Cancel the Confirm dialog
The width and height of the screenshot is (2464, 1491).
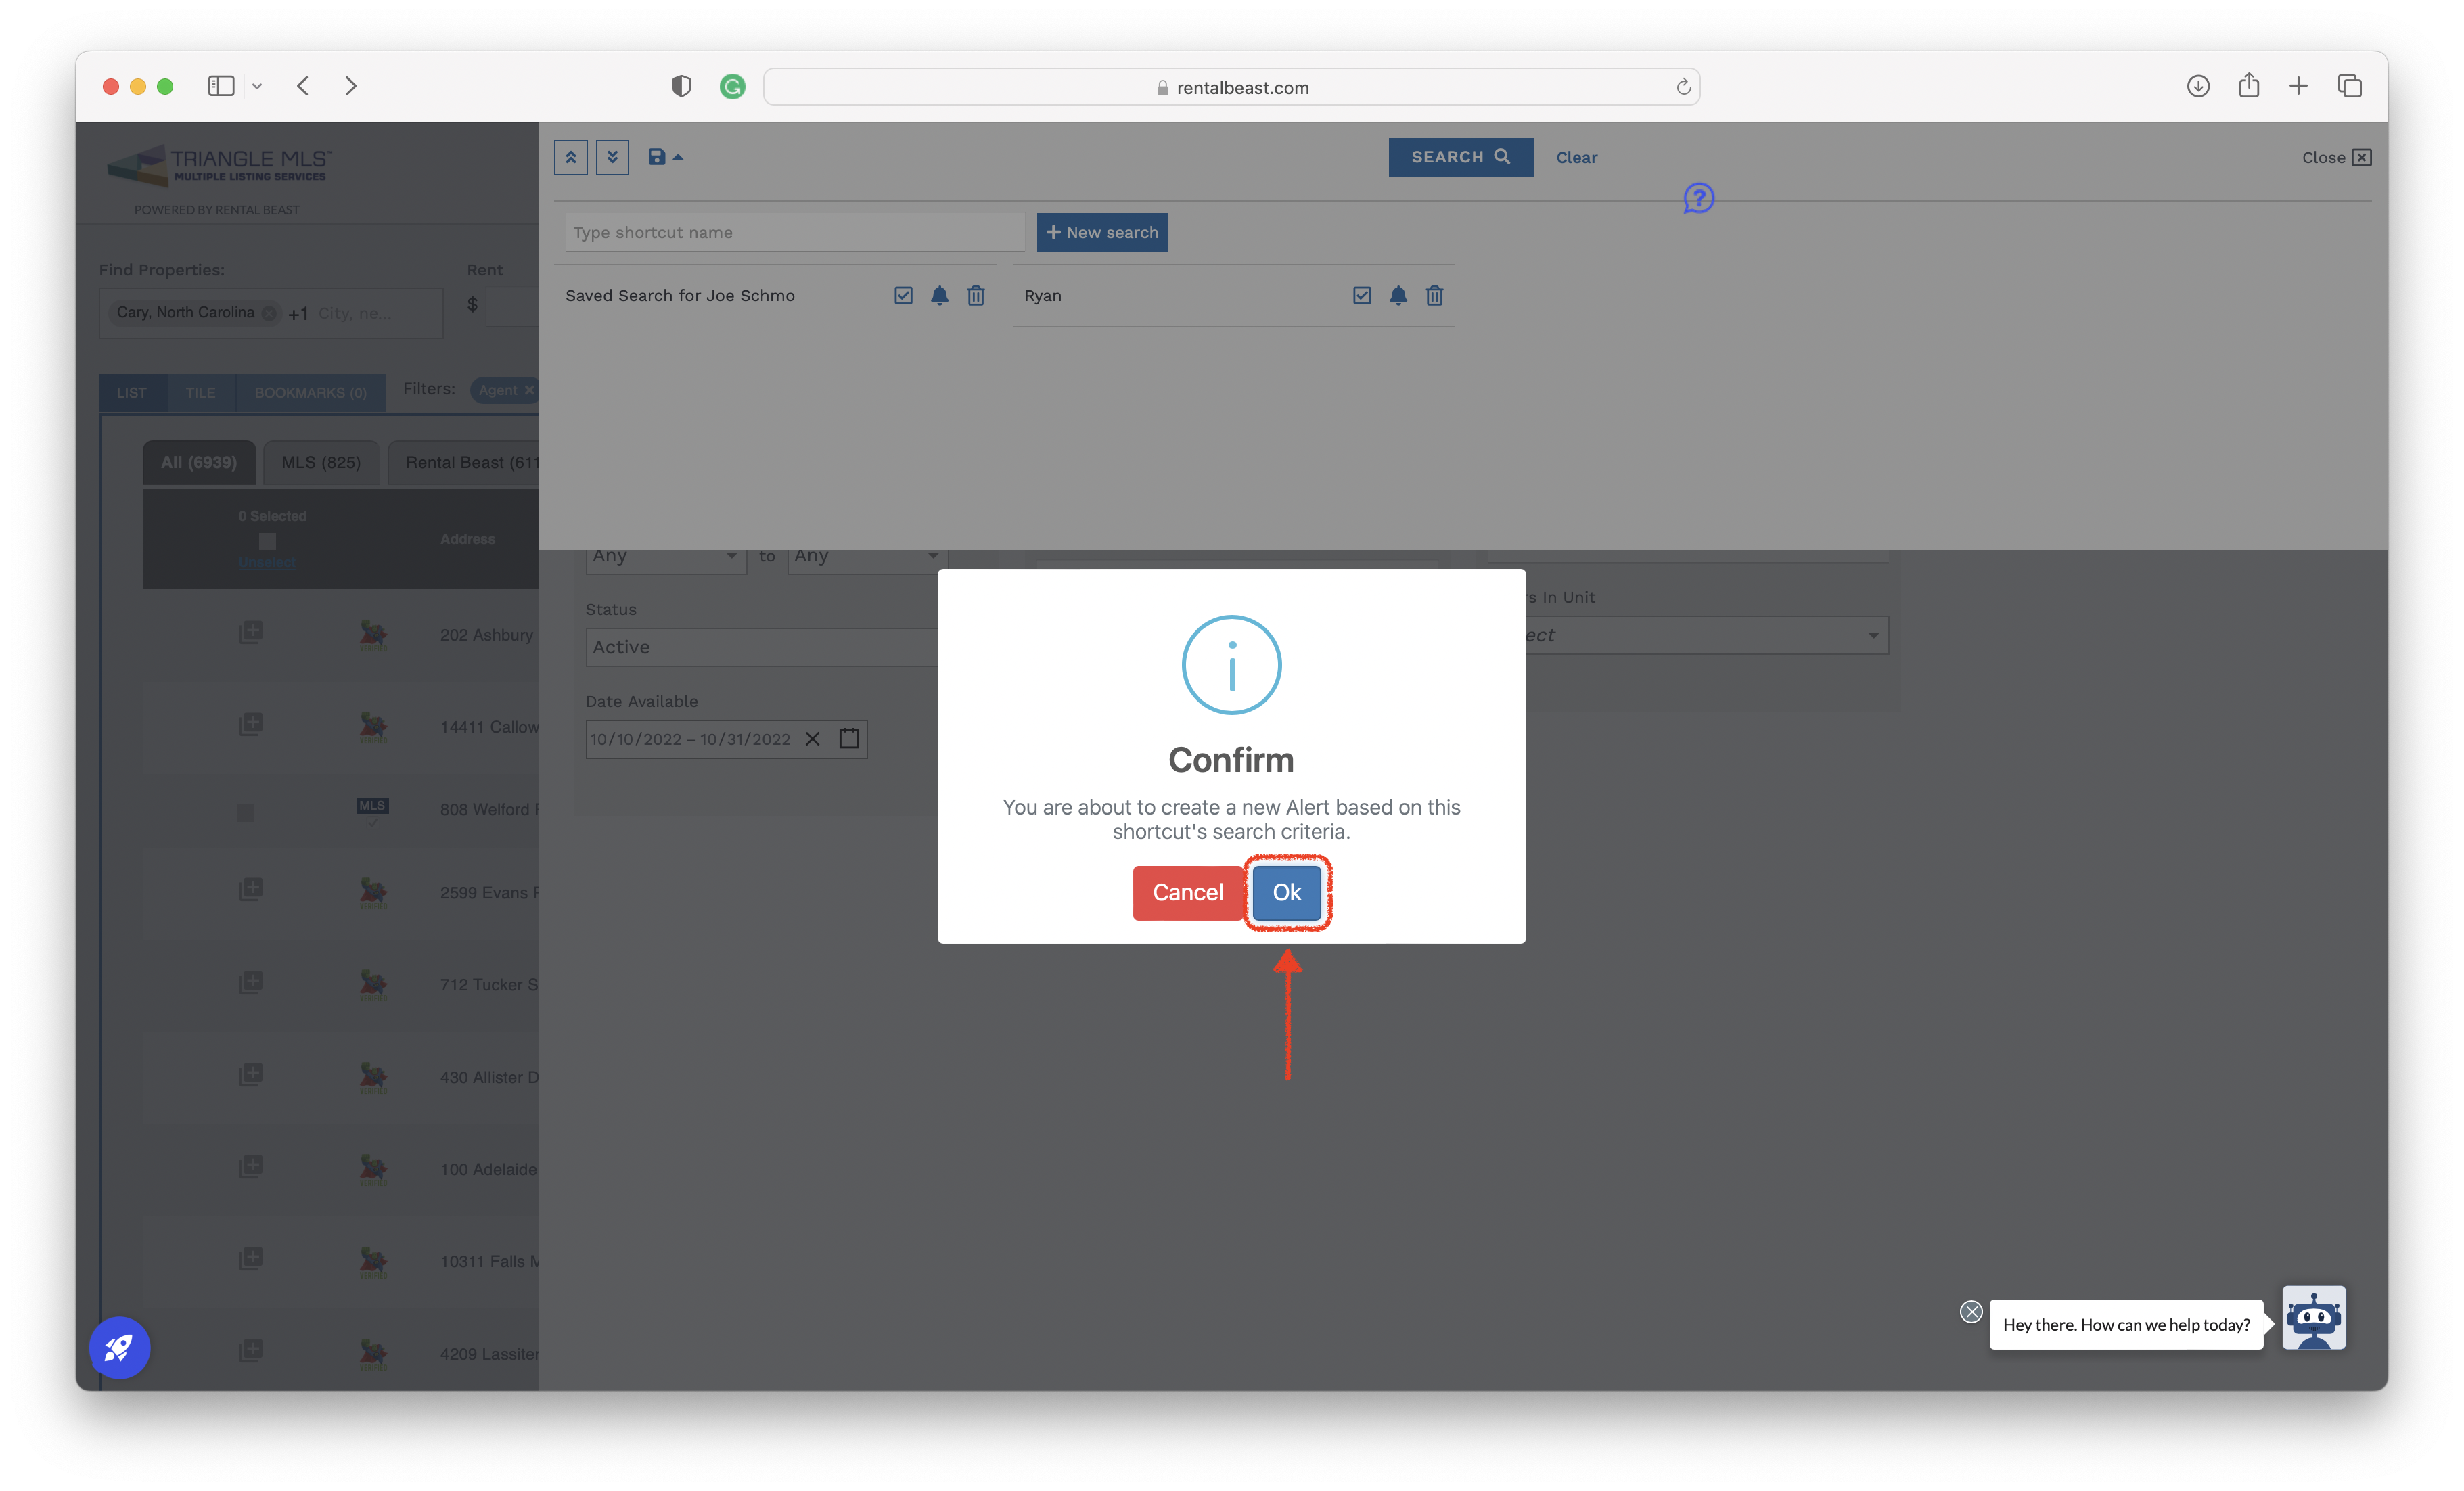1187,892
